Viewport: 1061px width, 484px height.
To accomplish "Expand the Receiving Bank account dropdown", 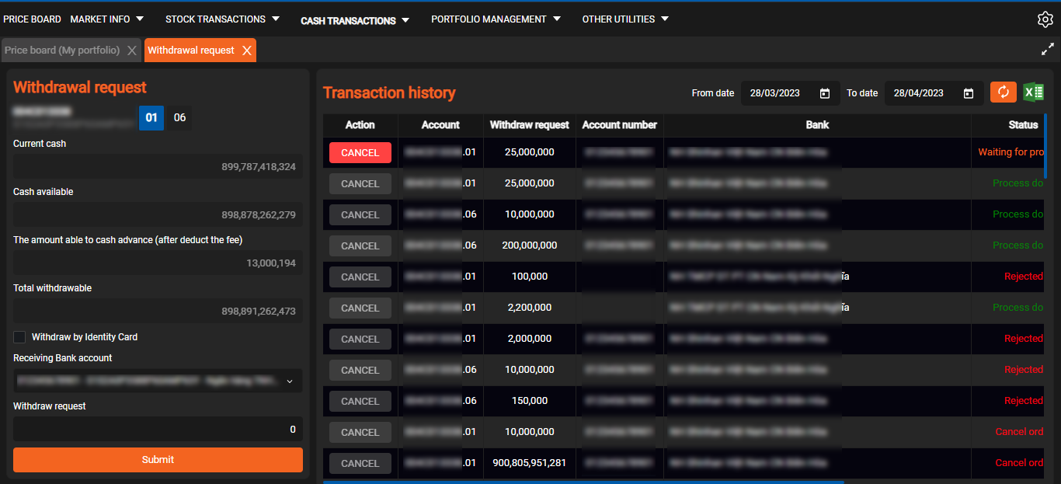I will [290, 381].
